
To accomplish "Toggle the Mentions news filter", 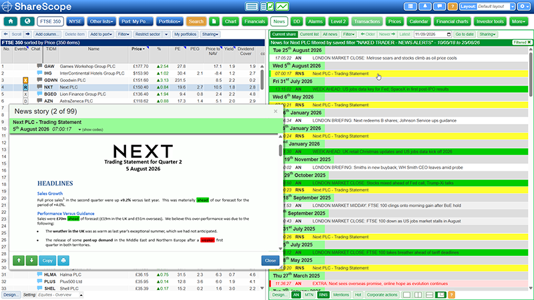I will point(341,295).
